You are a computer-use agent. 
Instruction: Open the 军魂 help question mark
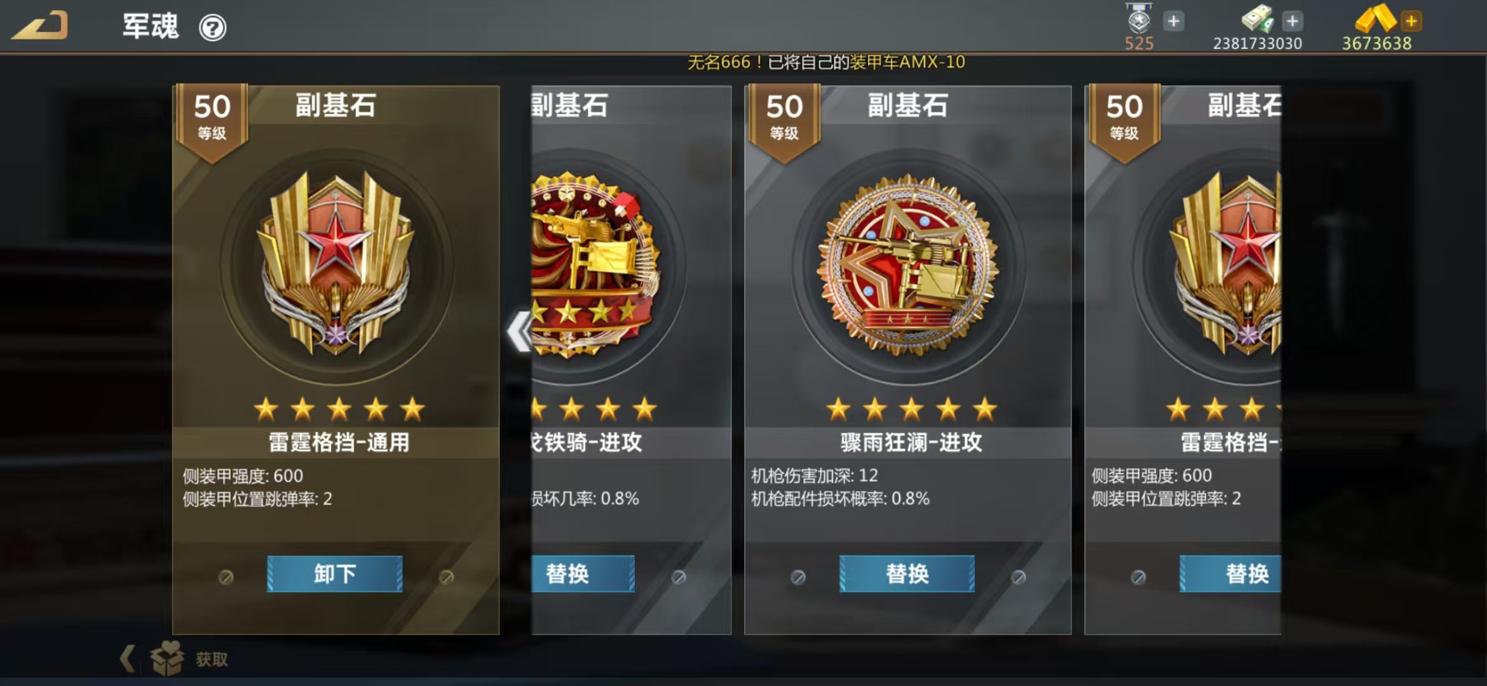pyautogui.click(x=212, y=28)
